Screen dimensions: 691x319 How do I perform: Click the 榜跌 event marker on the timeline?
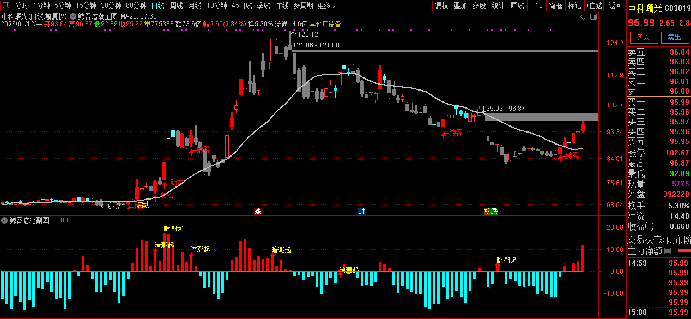[x=491, y=211]
